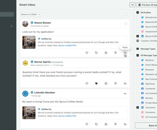157x130 pixels.
Task: Check the @mysproutc Twitter profile
Action: pyautogui.click(x=138, y=17)
